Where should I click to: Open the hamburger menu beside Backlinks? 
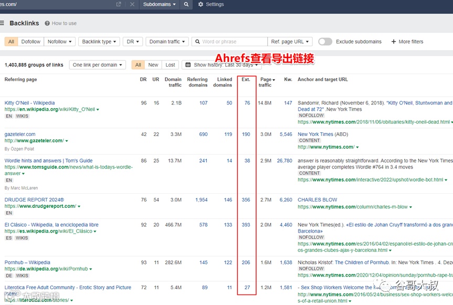point(2,23)
